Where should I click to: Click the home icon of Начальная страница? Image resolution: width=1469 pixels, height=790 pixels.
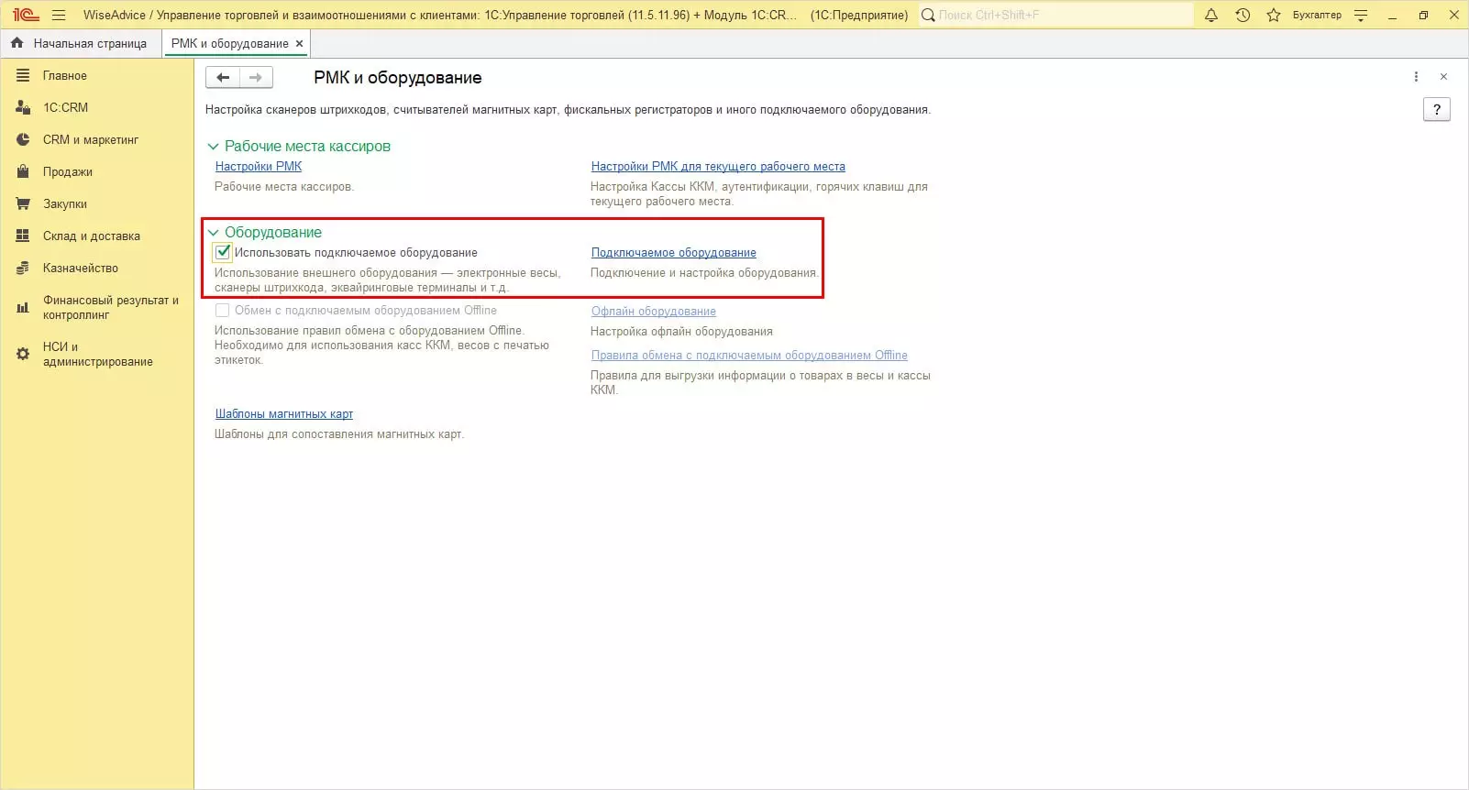point(17,43)
